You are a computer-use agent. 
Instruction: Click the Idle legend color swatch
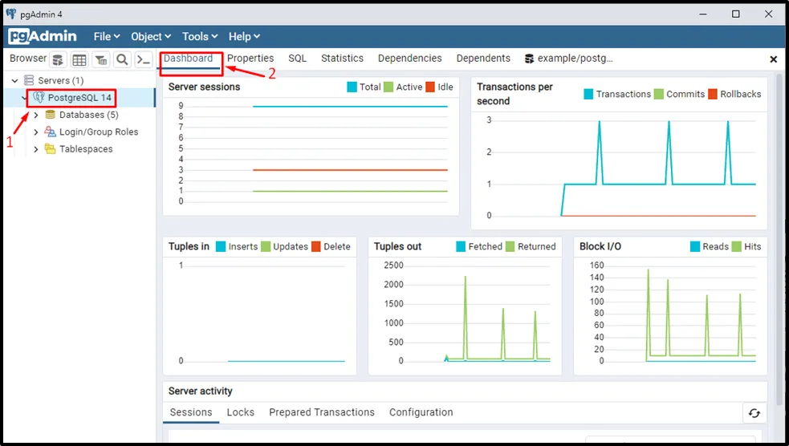pos(430,87)
